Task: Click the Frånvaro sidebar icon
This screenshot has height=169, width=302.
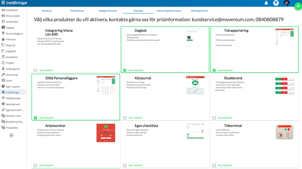Action: [x=3, y=39]
